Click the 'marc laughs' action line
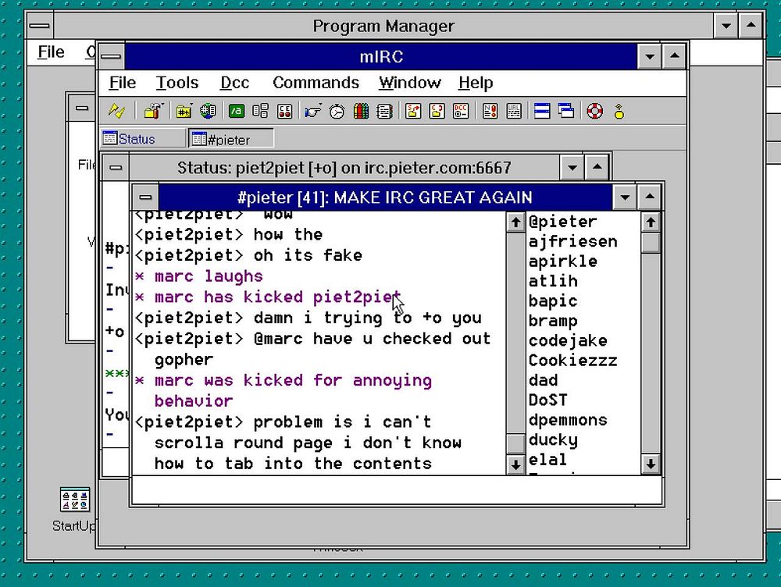 click(x=198, y=276)
